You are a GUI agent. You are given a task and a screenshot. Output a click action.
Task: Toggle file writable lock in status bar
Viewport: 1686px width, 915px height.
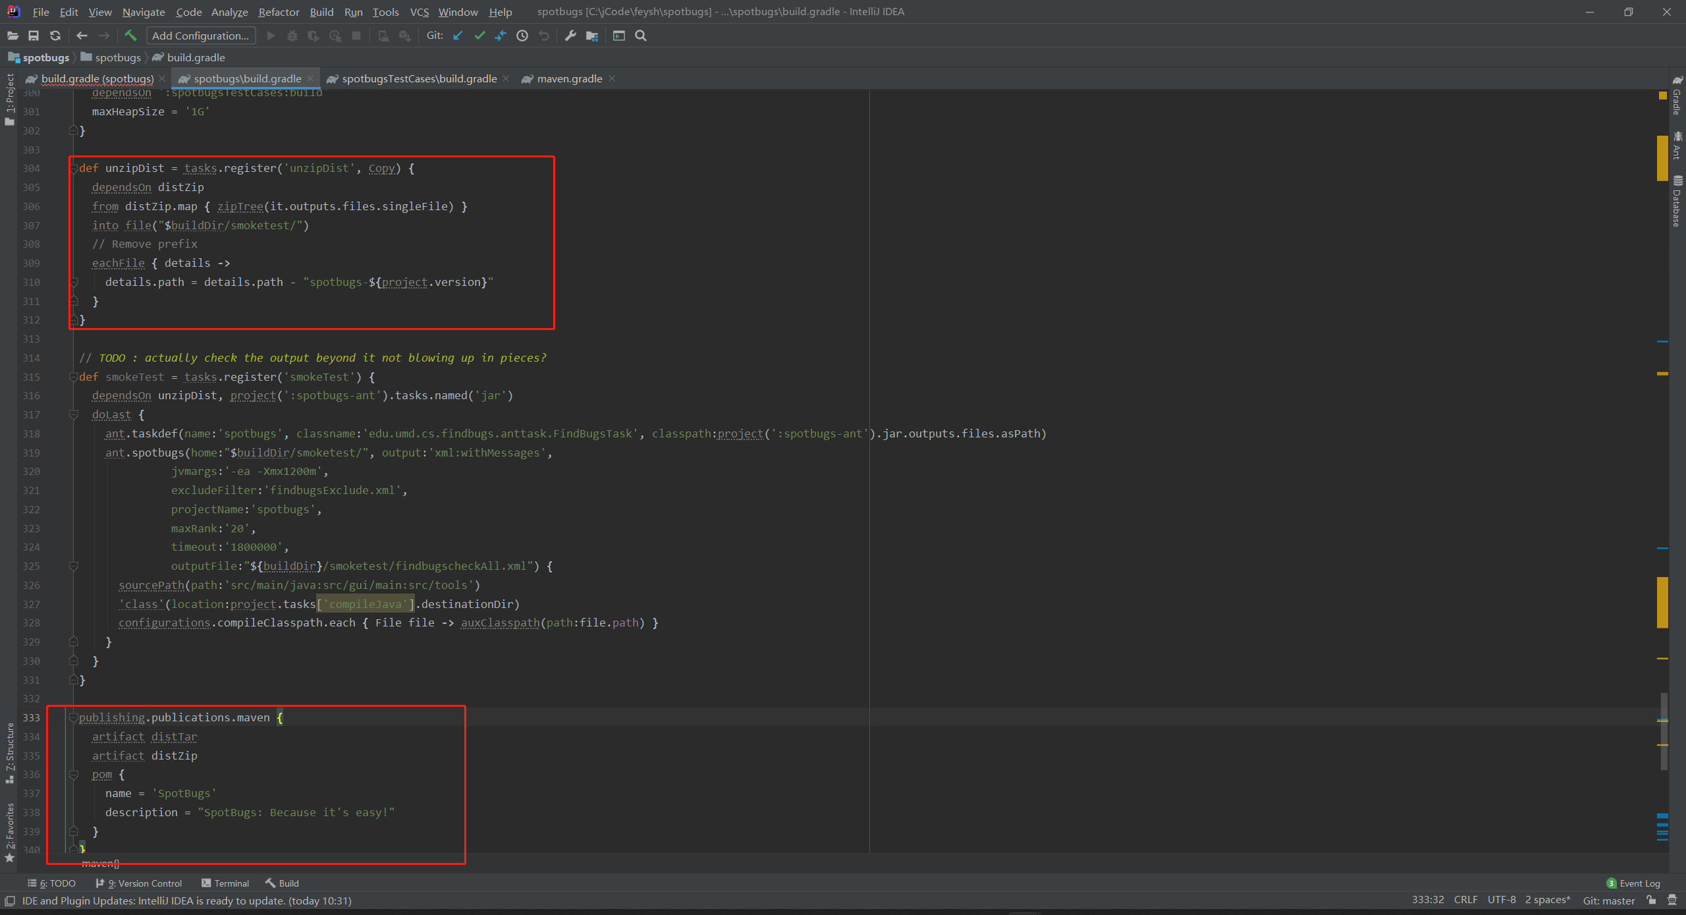click(x=1652, y=901)
